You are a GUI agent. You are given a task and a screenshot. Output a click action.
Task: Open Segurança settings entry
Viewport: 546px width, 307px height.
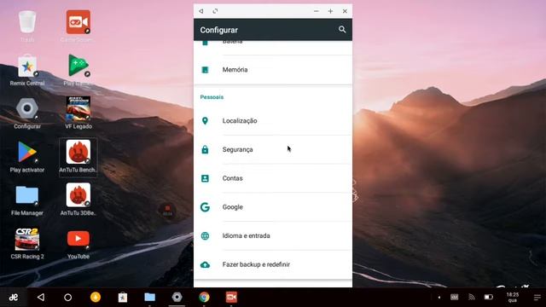[273, 149]
